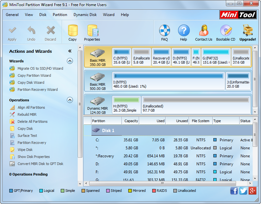Click the Apply checkmark icon
Image resolution: width=261 pixels, height=204 pixels.
(x=12, y=31)
